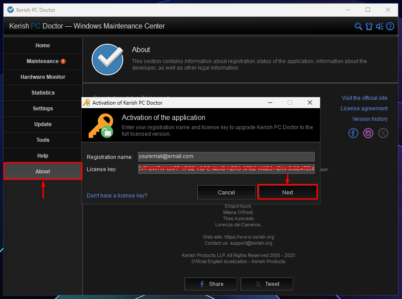
Task: Click the blue checkmark About logo
Action: pos(107,60)
